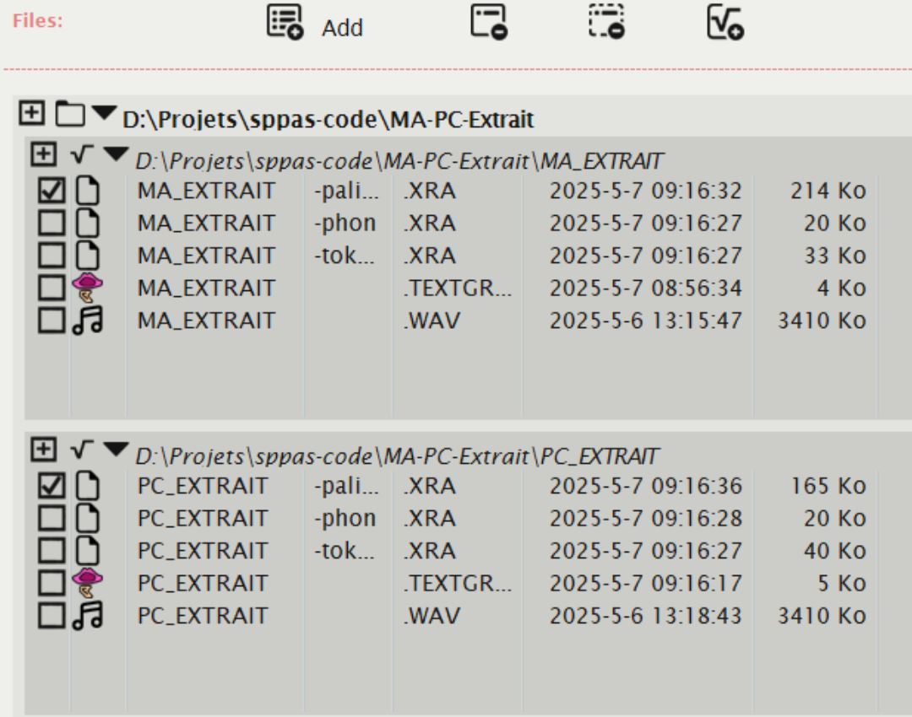Click date 2025-5-6 13:15:47
The image size is (912, 717).
tap(646, 321)
